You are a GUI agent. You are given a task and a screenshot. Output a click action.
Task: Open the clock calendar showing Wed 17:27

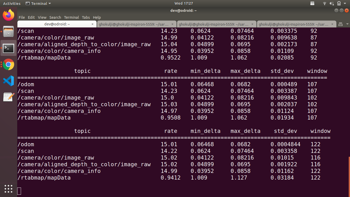tap(183, 4)
